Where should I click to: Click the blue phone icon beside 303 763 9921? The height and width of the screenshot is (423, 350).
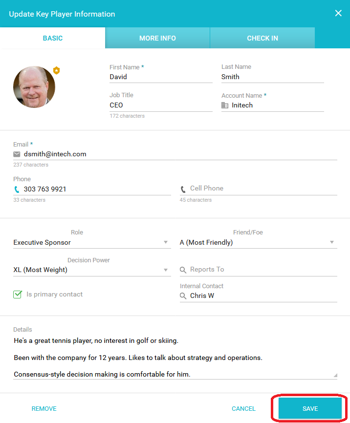(17, 190)
